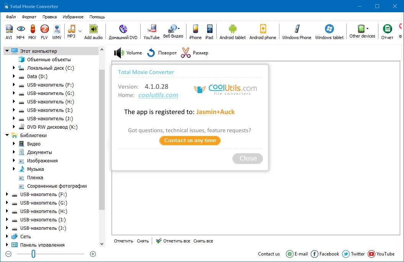Screen dimensions: 404x262
Task: Open the Twitter link
Action: tap(354, 254)
